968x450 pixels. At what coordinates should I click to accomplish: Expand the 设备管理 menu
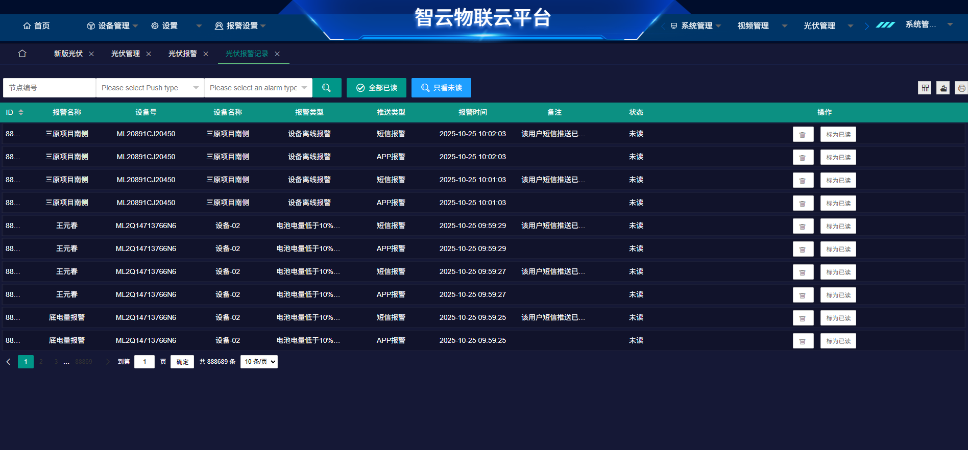pos(112,26)
